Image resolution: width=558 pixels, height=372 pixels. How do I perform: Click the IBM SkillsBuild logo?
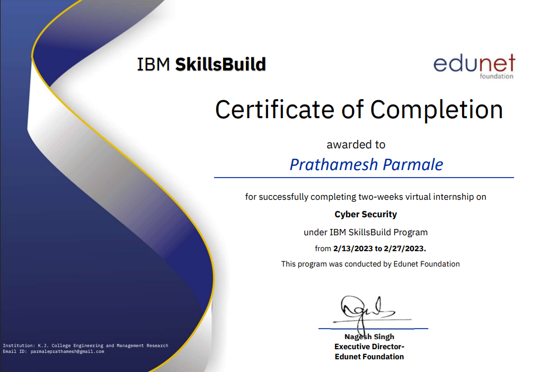[201, 65]
